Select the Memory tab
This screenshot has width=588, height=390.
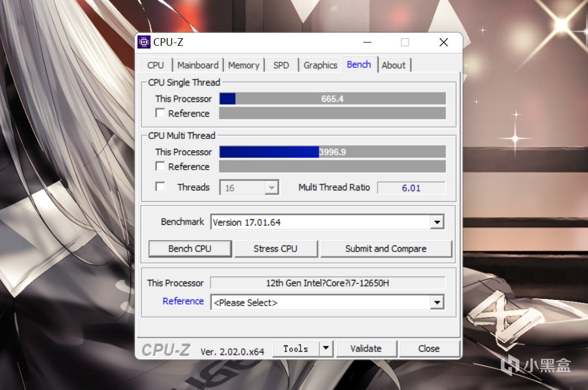click(244, 65)
